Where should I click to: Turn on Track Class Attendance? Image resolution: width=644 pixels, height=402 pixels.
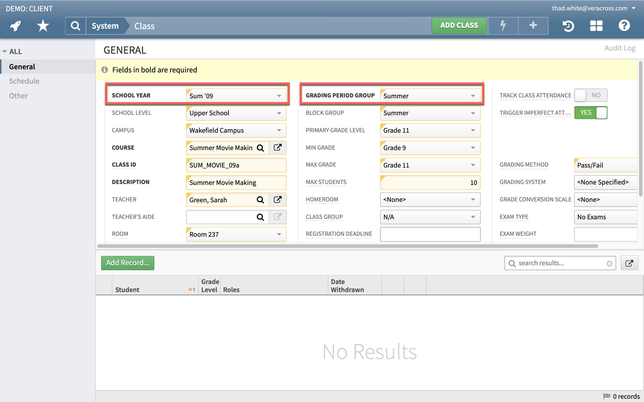tap(590, 95)
